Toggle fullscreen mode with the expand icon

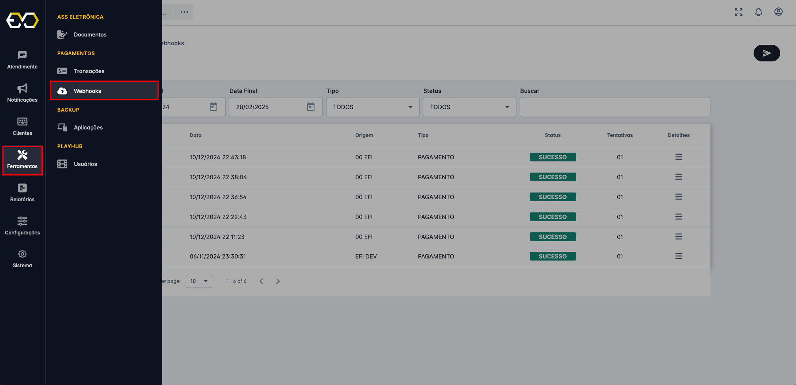click(739, 12)
